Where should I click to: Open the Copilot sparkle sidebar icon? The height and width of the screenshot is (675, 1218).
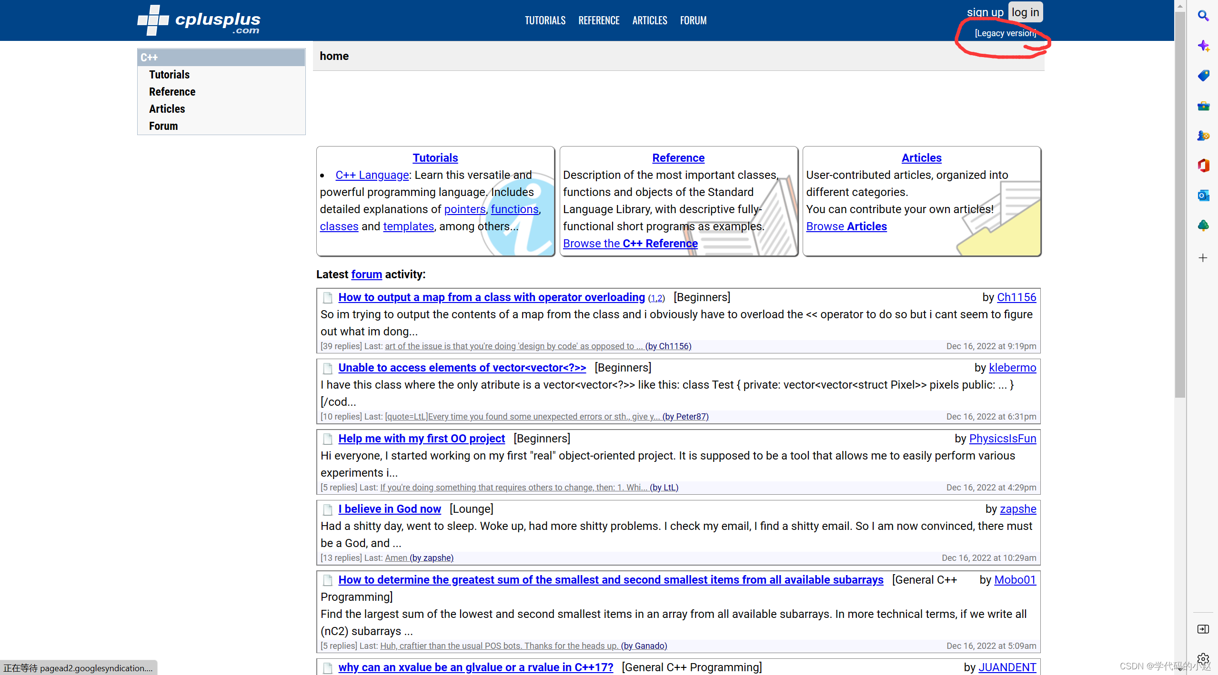[x=1203, y=46]
